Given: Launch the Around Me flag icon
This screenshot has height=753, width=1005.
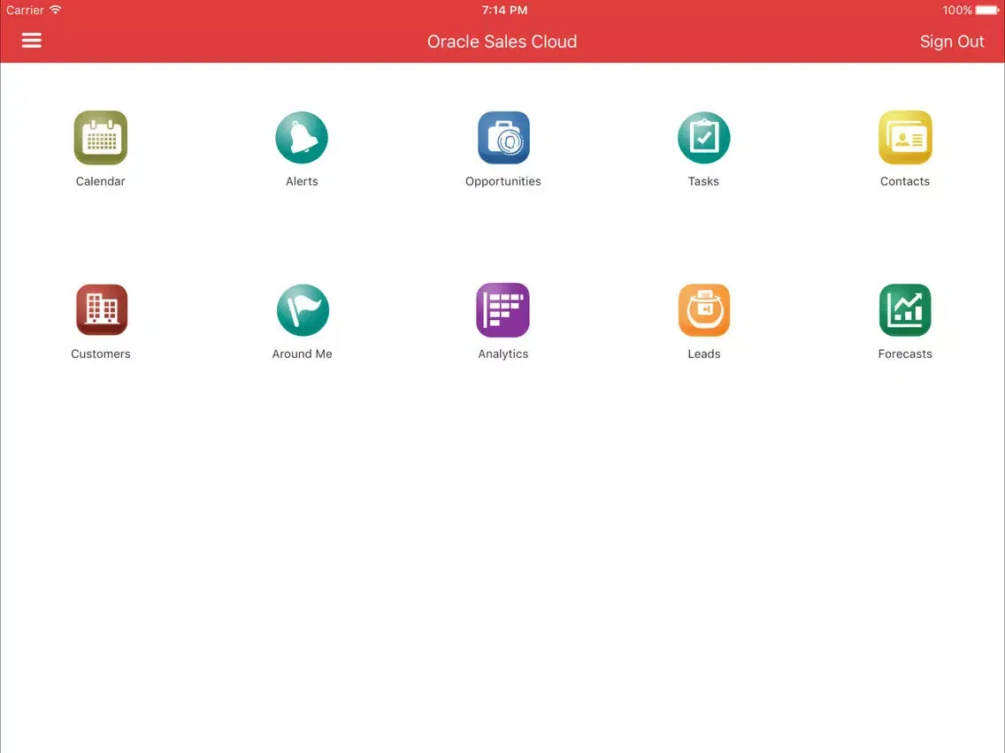Looking at the screenshot, I should [303, 310].
